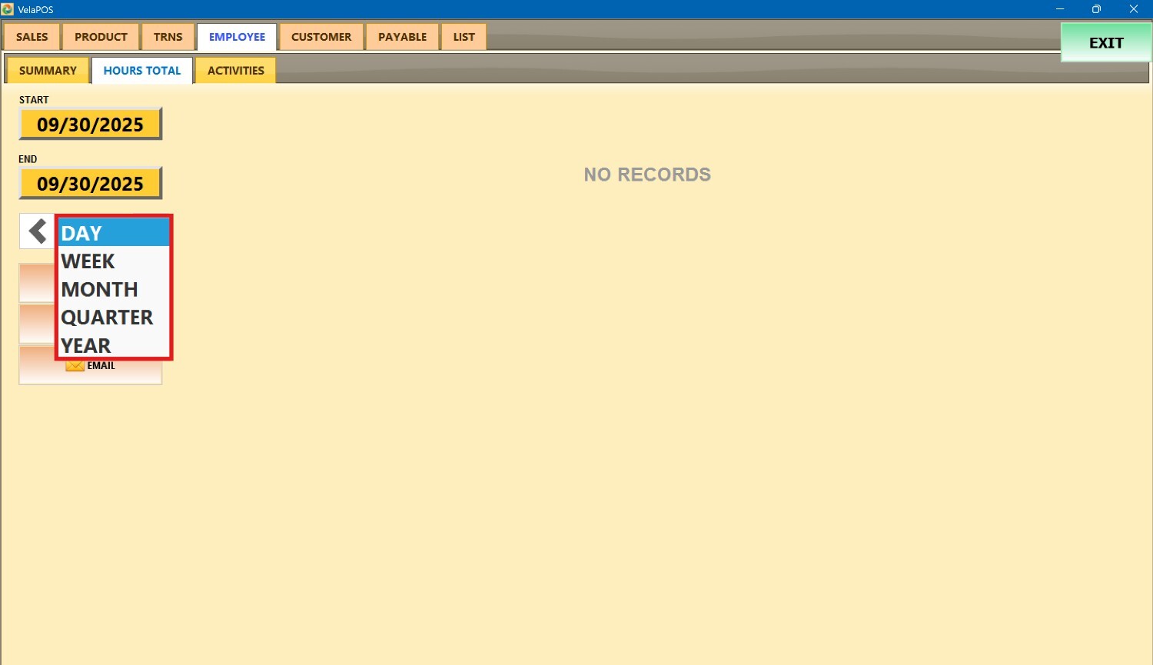Open the SALES tab
The width and height of the screenshot is (1153, 665).
[32, 37]
